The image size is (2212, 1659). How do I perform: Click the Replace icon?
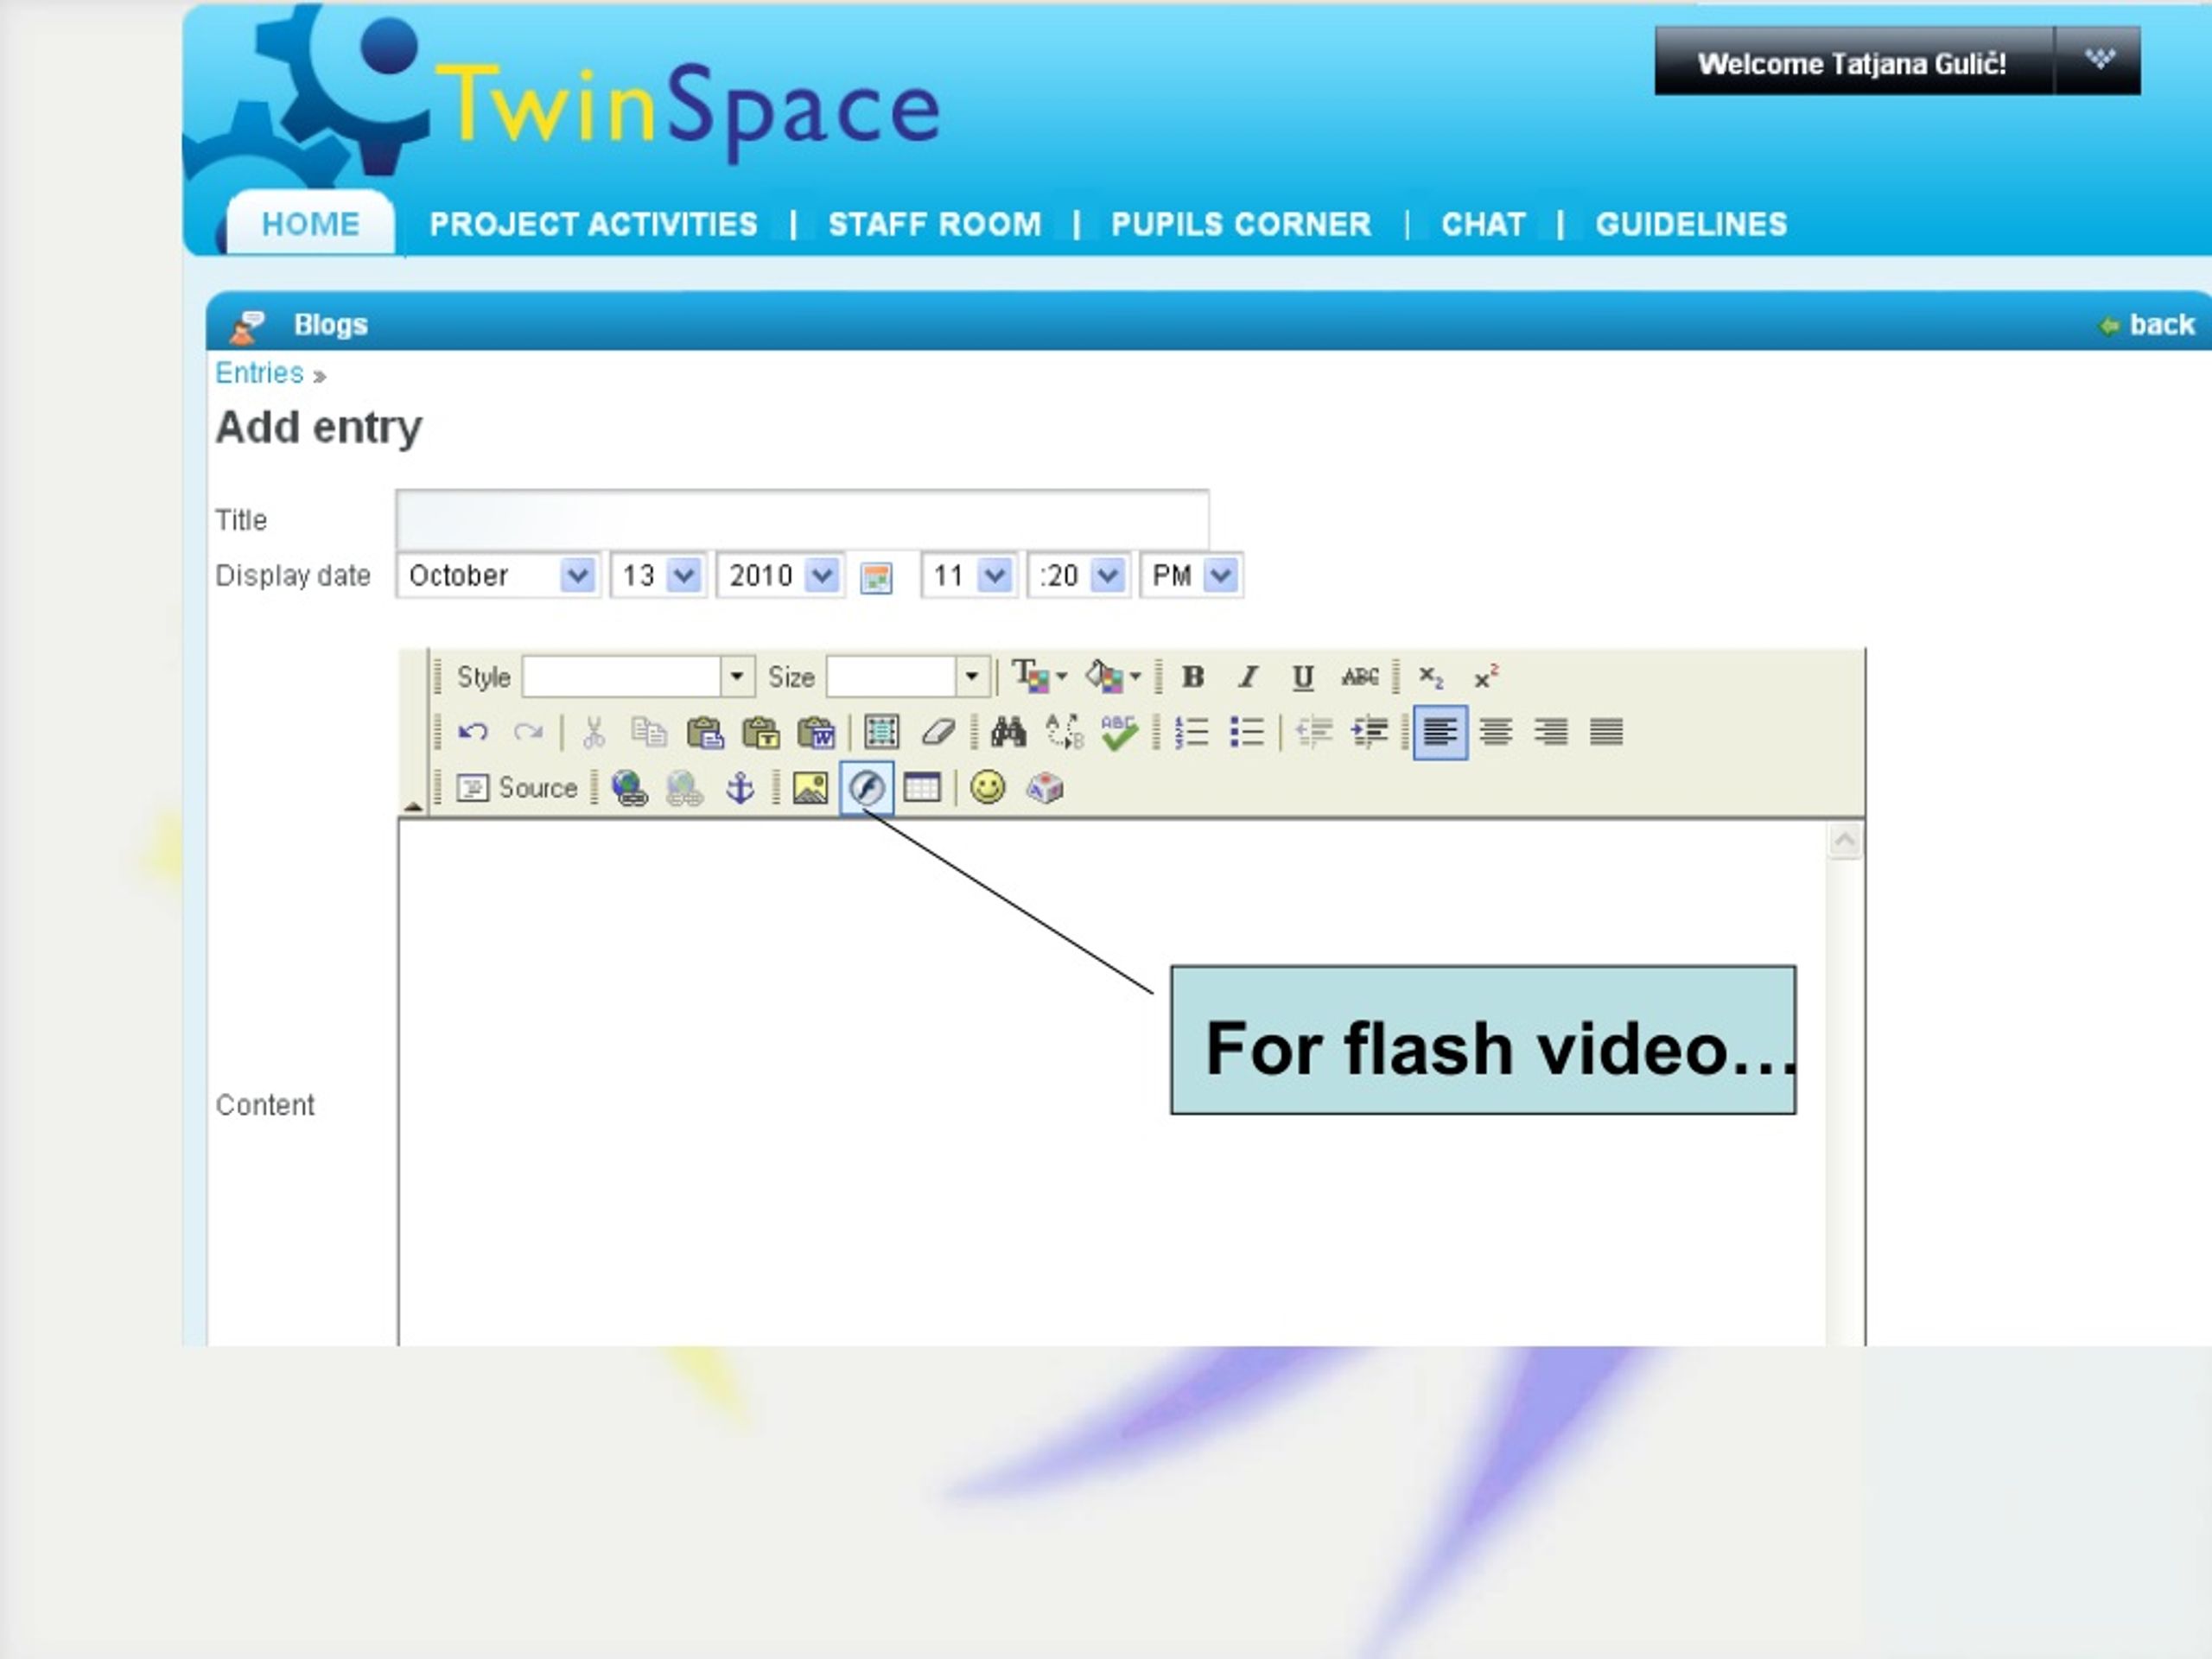(x=1064, y=732)
